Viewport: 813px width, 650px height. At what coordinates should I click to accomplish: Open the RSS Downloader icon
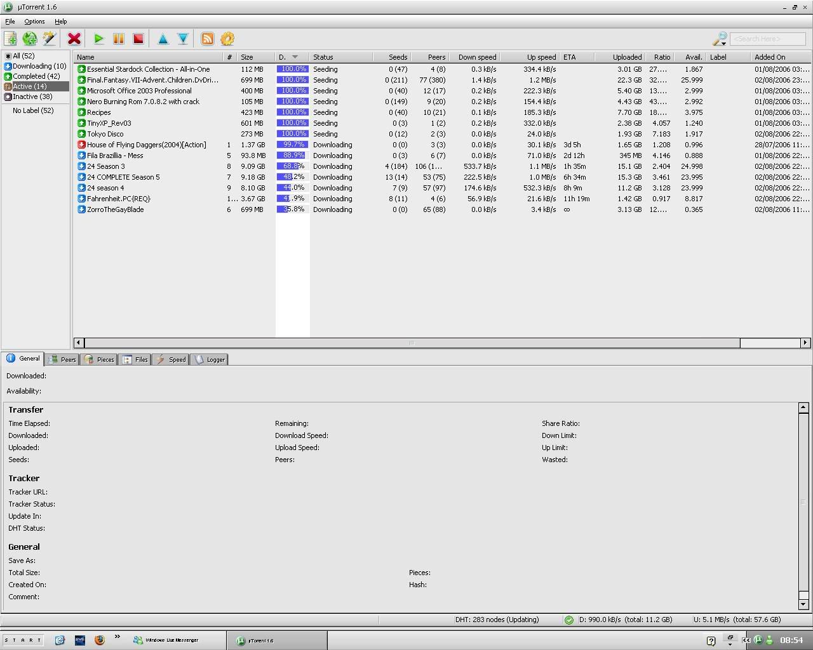tap(208, 39)
